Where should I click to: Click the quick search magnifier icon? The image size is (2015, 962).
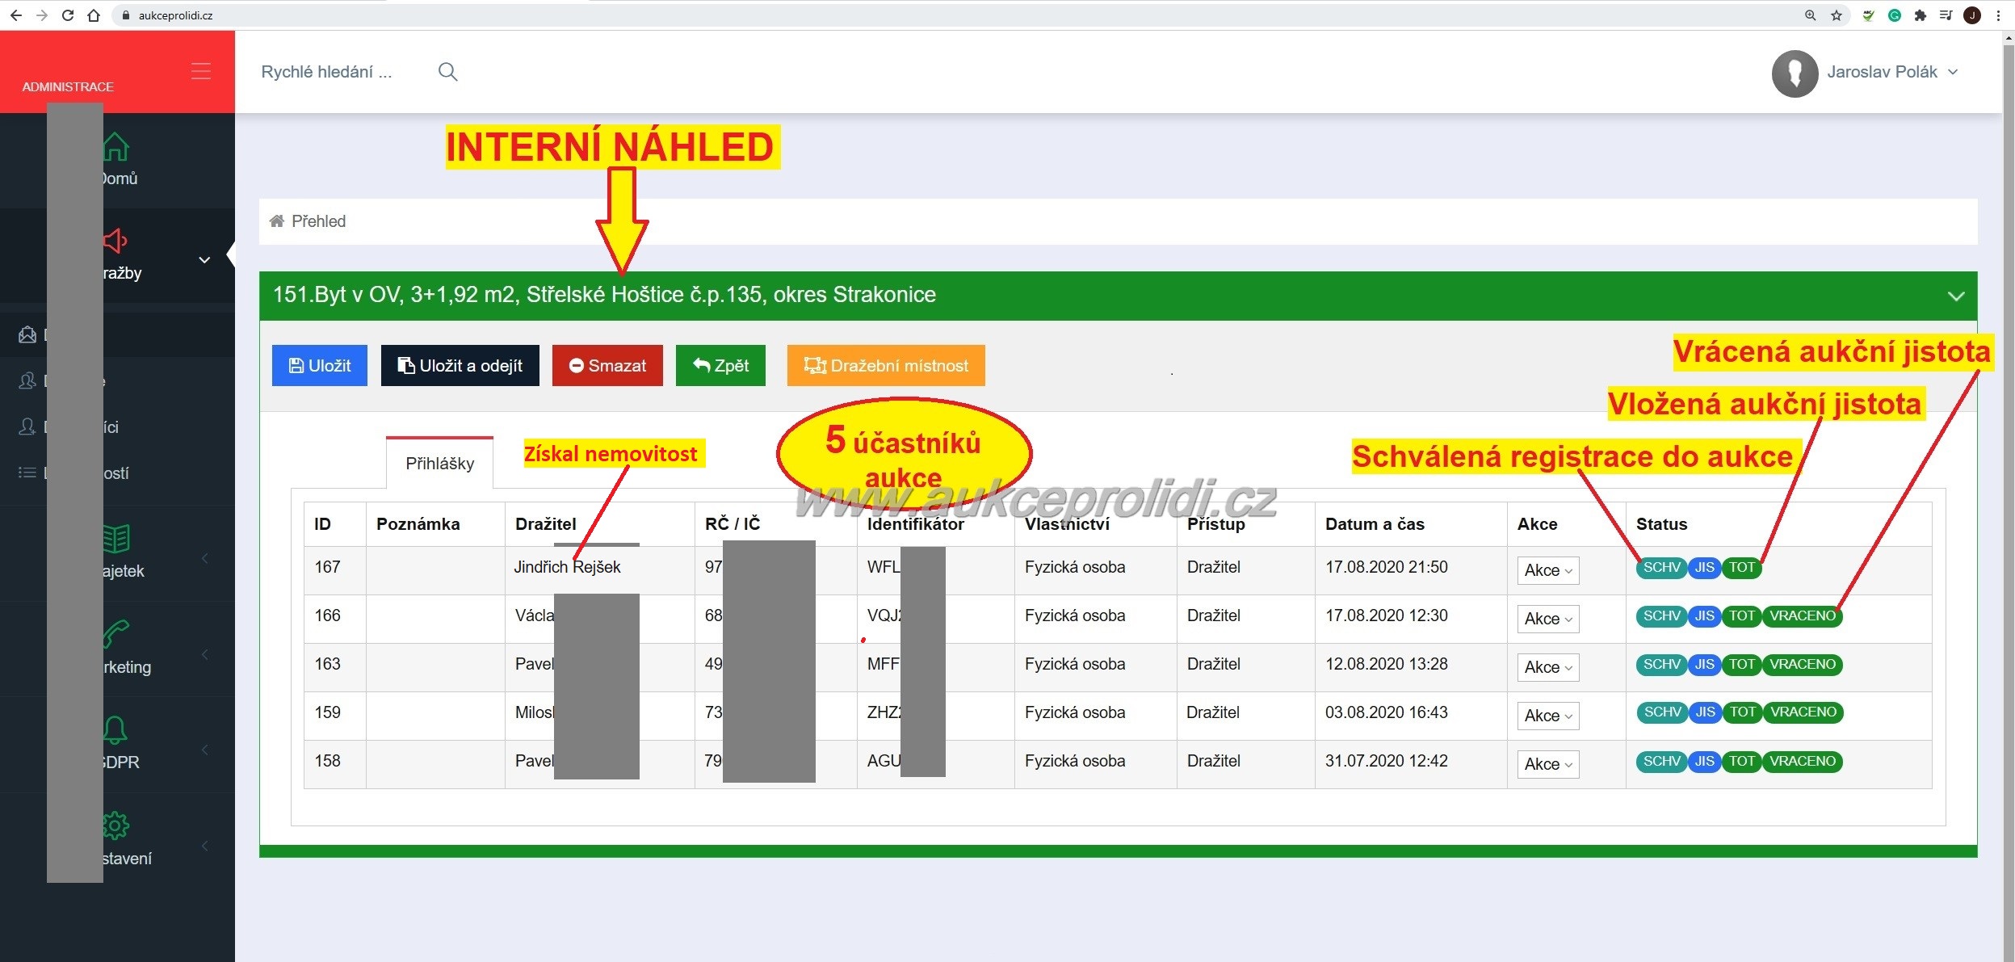(447, 72)
